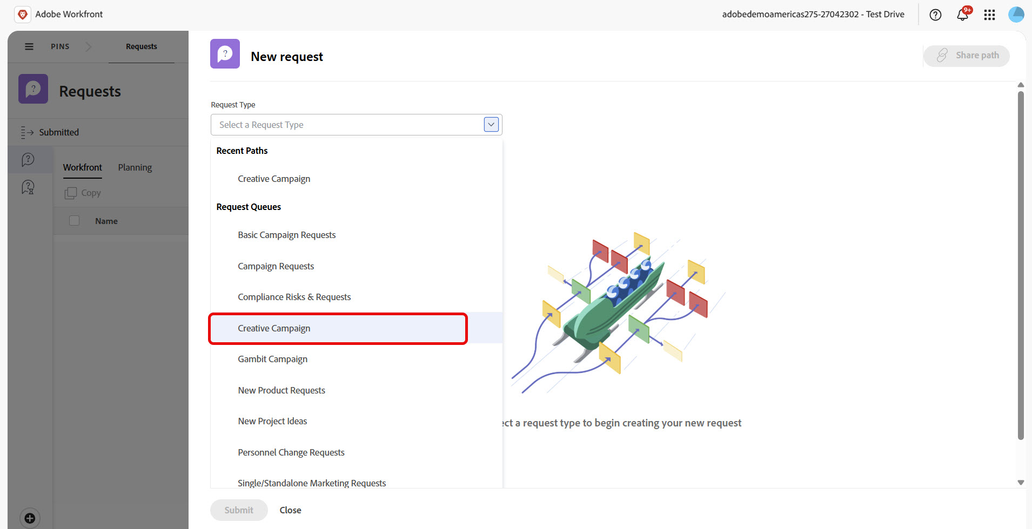Viewport: 1032px width, 529px height.
Task: Open the app switcher grid icon
Action: coord(989,15)
